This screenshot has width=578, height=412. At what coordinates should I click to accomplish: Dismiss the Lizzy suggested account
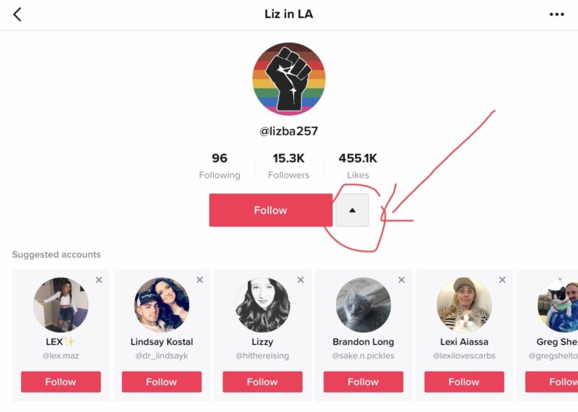(x=301, y=280)
